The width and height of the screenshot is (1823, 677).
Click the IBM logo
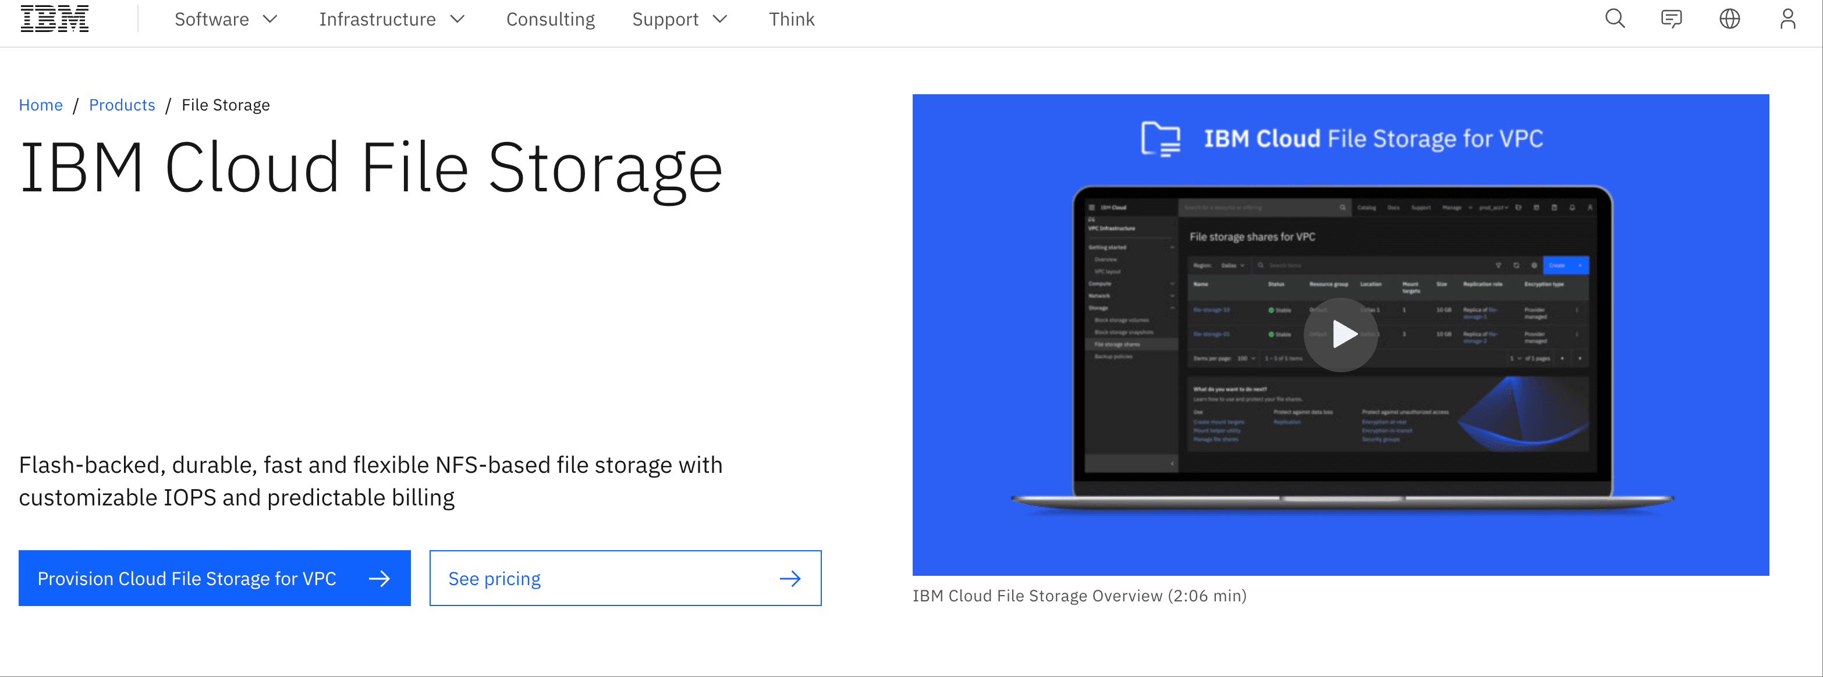pos(55,19)
